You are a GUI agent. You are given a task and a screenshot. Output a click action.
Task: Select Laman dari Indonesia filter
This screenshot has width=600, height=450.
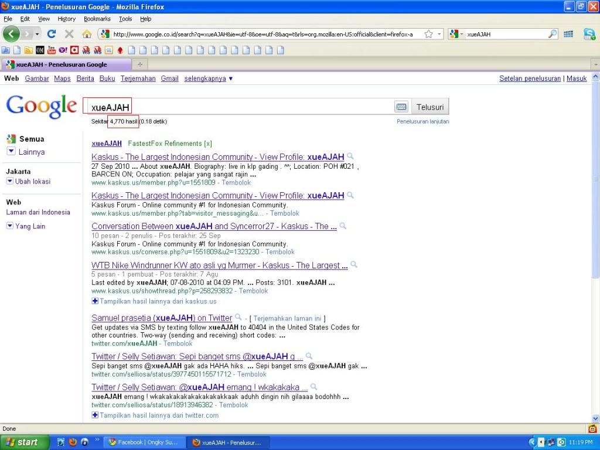click(x=38, y=212)
